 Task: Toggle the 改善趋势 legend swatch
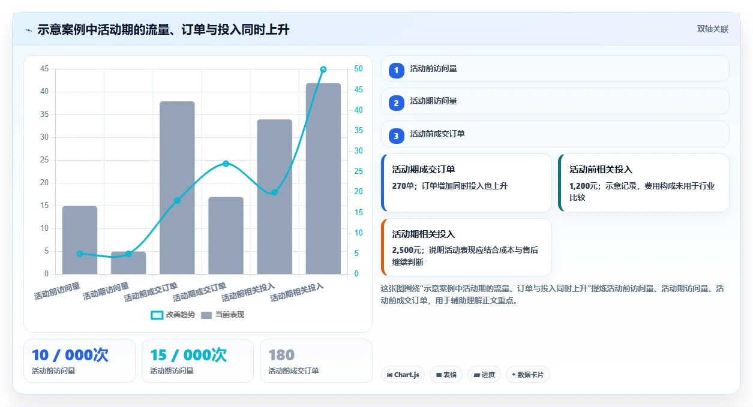pos(157,315)
